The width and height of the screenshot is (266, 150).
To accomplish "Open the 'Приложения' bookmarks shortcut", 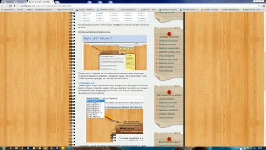I will click(7, 10).
